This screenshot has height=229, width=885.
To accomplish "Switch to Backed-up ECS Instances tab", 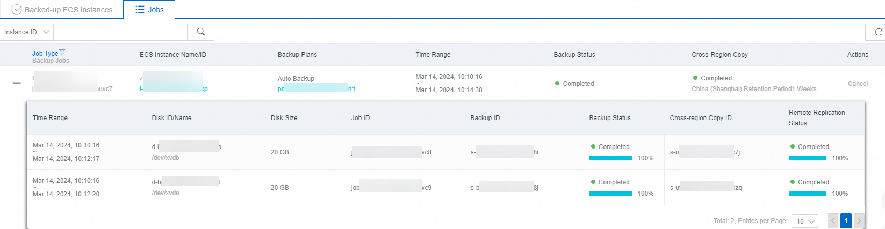I will click(62, 10).
